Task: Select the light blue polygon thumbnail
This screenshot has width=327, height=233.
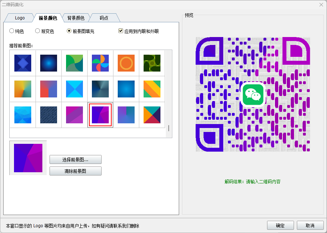Action: point(23,115)
